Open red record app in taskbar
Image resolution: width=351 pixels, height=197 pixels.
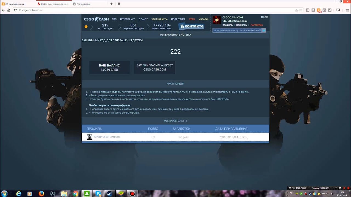[x=132, y=194]
